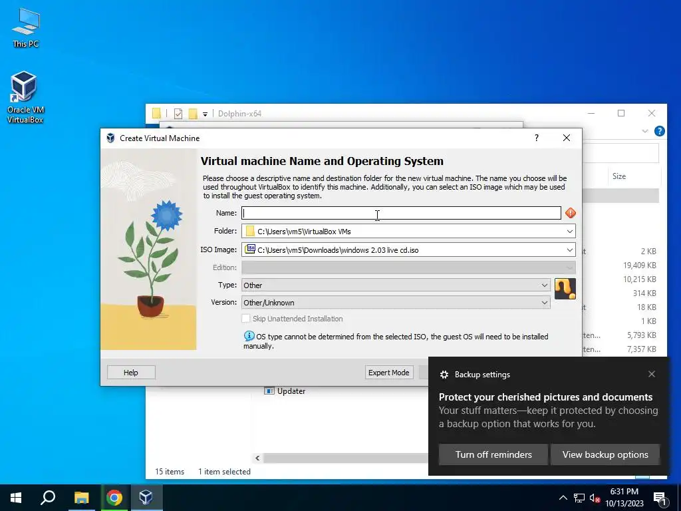Click Turn off reminders

click(493, 454)
